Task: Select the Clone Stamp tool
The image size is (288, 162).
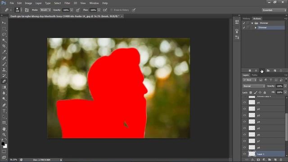Action: 4,70
